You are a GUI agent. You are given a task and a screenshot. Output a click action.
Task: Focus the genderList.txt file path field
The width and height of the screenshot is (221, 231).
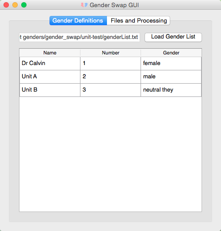point(80,37)
